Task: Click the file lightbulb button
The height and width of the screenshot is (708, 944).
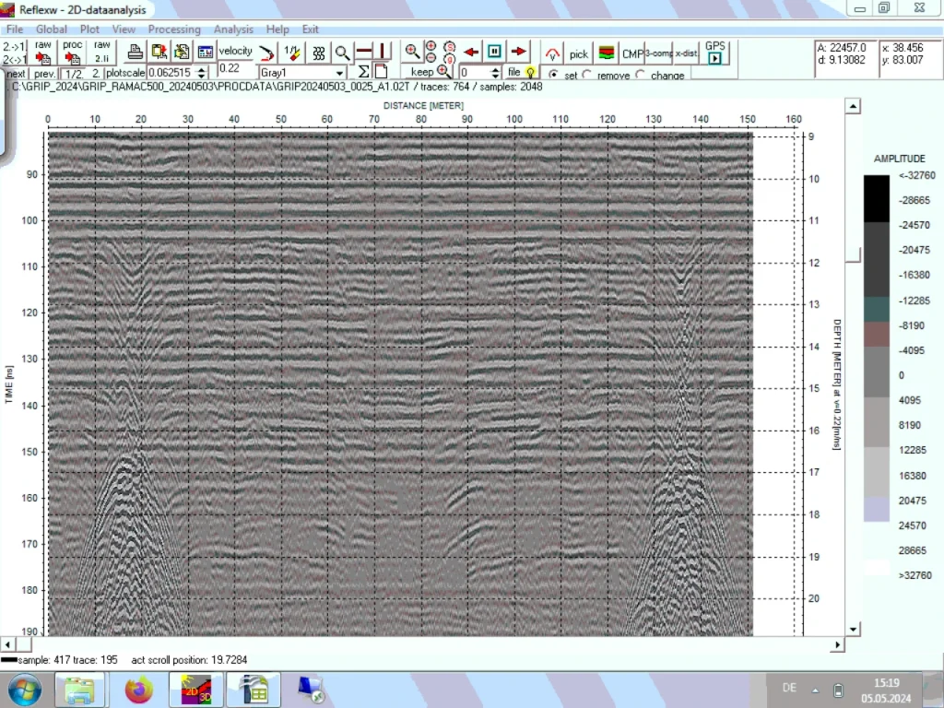Action: point(522,72)
